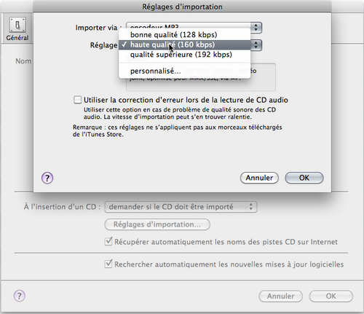Click the help icon at bottom of preferences
364x314 pixels.
tap(20, 296)
